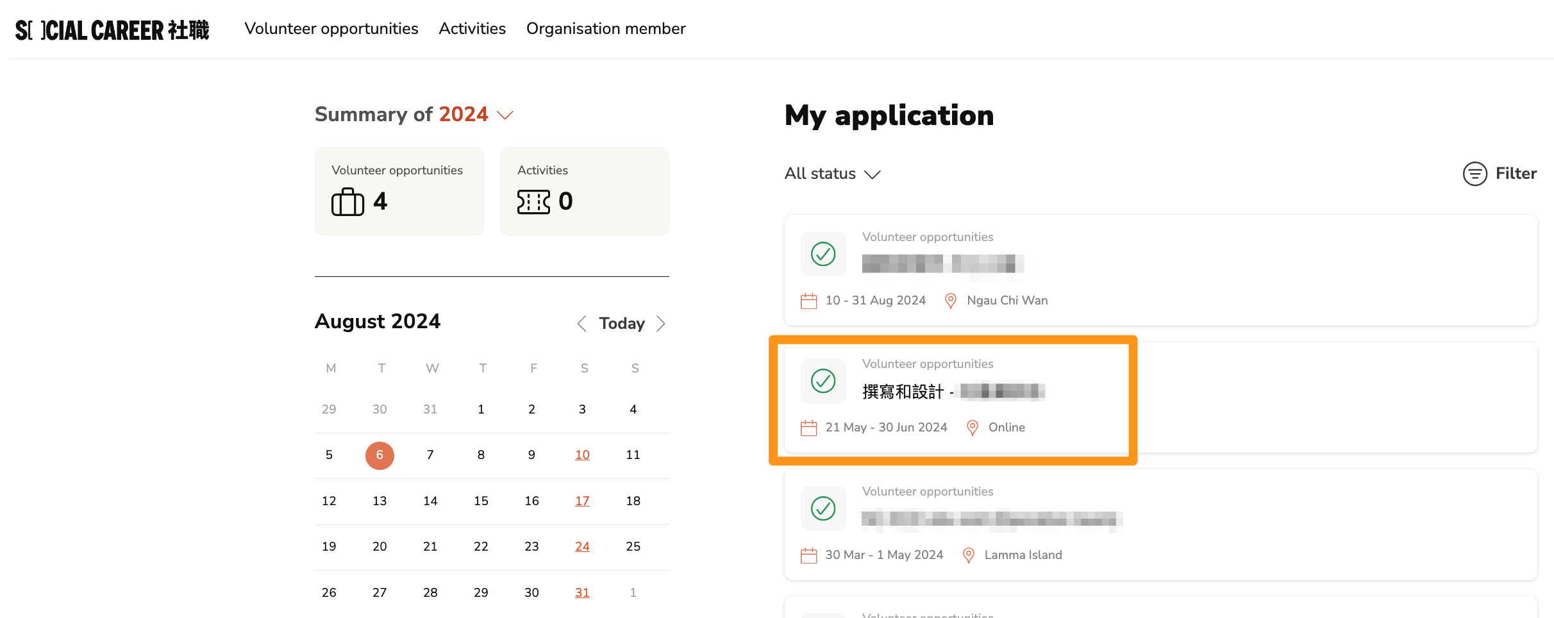Click calendar icon beside 30 Mar - 1 May 2024
This screenshot has height=618, width=1554.
tap(809, 555)
